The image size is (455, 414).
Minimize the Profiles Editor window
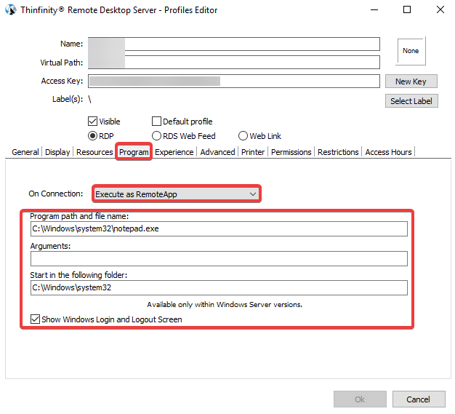click(x=374, y=10)
